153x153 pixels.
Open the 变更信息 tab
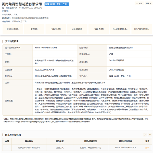click(x=34, y=29)
